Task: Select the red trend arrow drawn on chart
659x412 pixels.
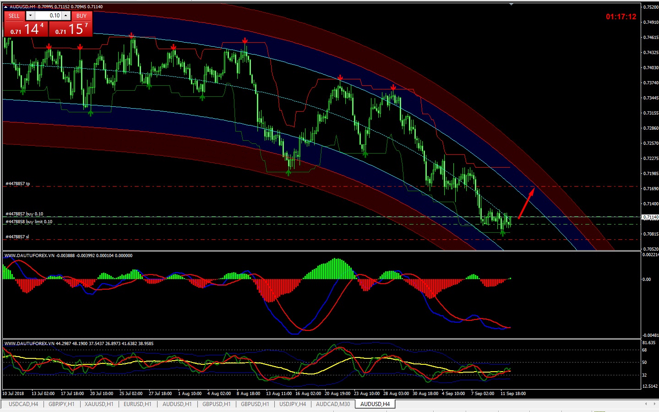Action: point(526,204)
